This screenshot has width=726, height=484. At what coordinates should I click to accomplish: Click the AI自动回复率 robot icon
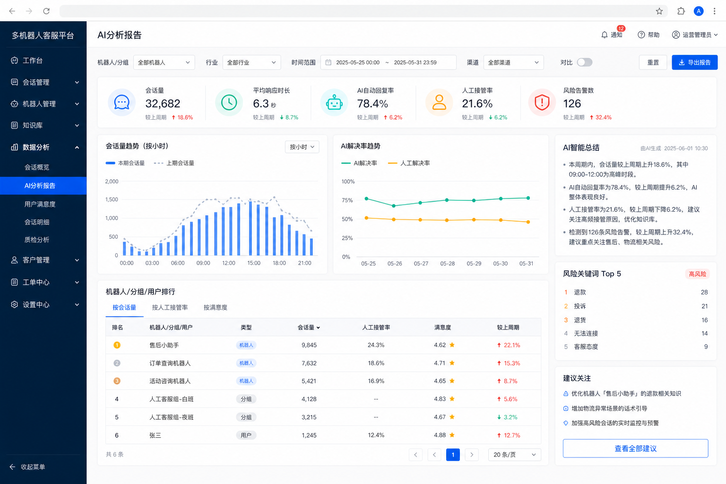coord(334,102)
